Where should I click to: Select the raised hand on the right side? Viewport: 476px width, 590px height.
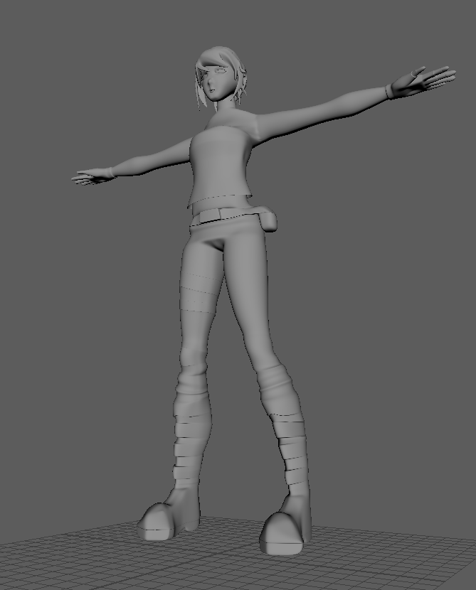coord(423,80)
